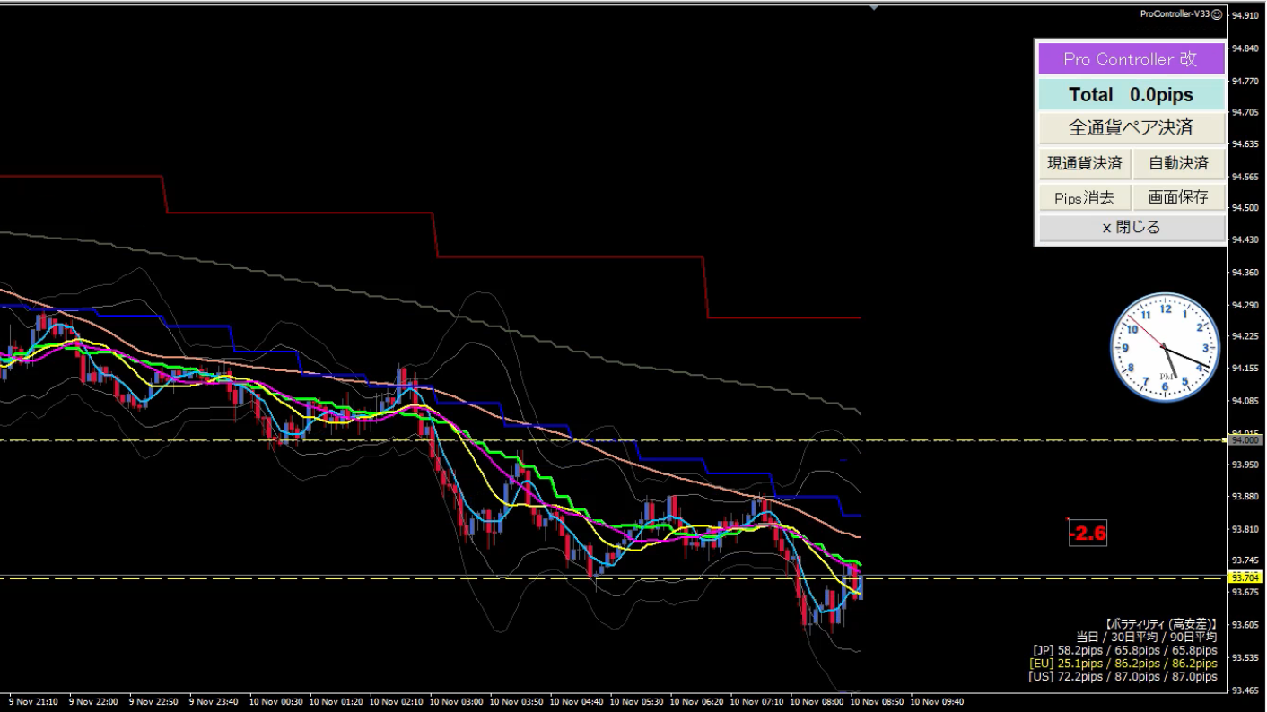Click the 94.000 price level tag

click(x=1245, y=440)
